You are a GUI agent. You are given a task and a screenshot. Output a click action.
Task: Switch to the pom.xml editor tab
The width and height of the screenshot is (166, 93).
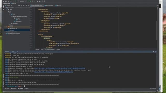[37, 6]
